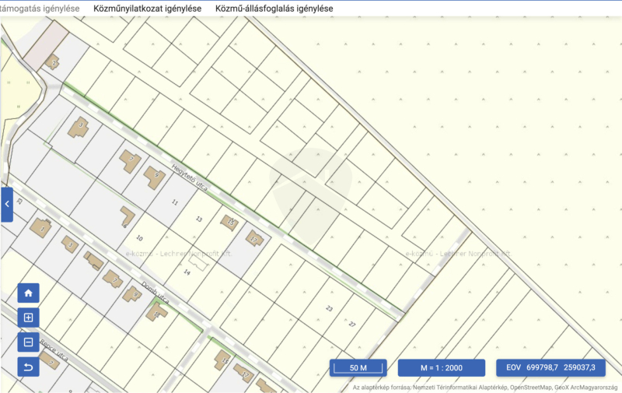Click the 50 M scale bar button
Viewport: 622px width, 393px height.
click(358, 367)
